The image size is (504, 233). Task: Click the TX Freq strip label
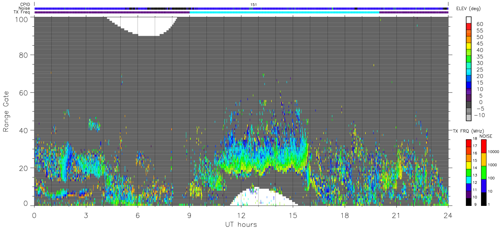tap(23, 12)
